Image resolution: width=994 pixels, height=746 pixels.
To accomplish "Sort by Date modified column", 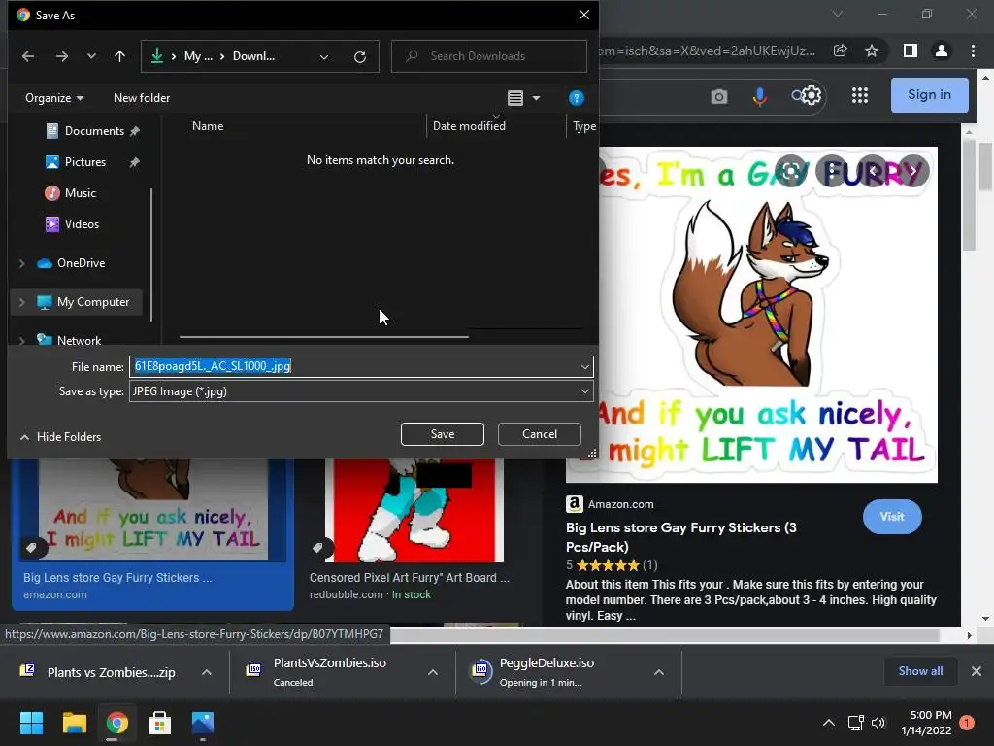I will pyautogui.click(x=469, y=126).
